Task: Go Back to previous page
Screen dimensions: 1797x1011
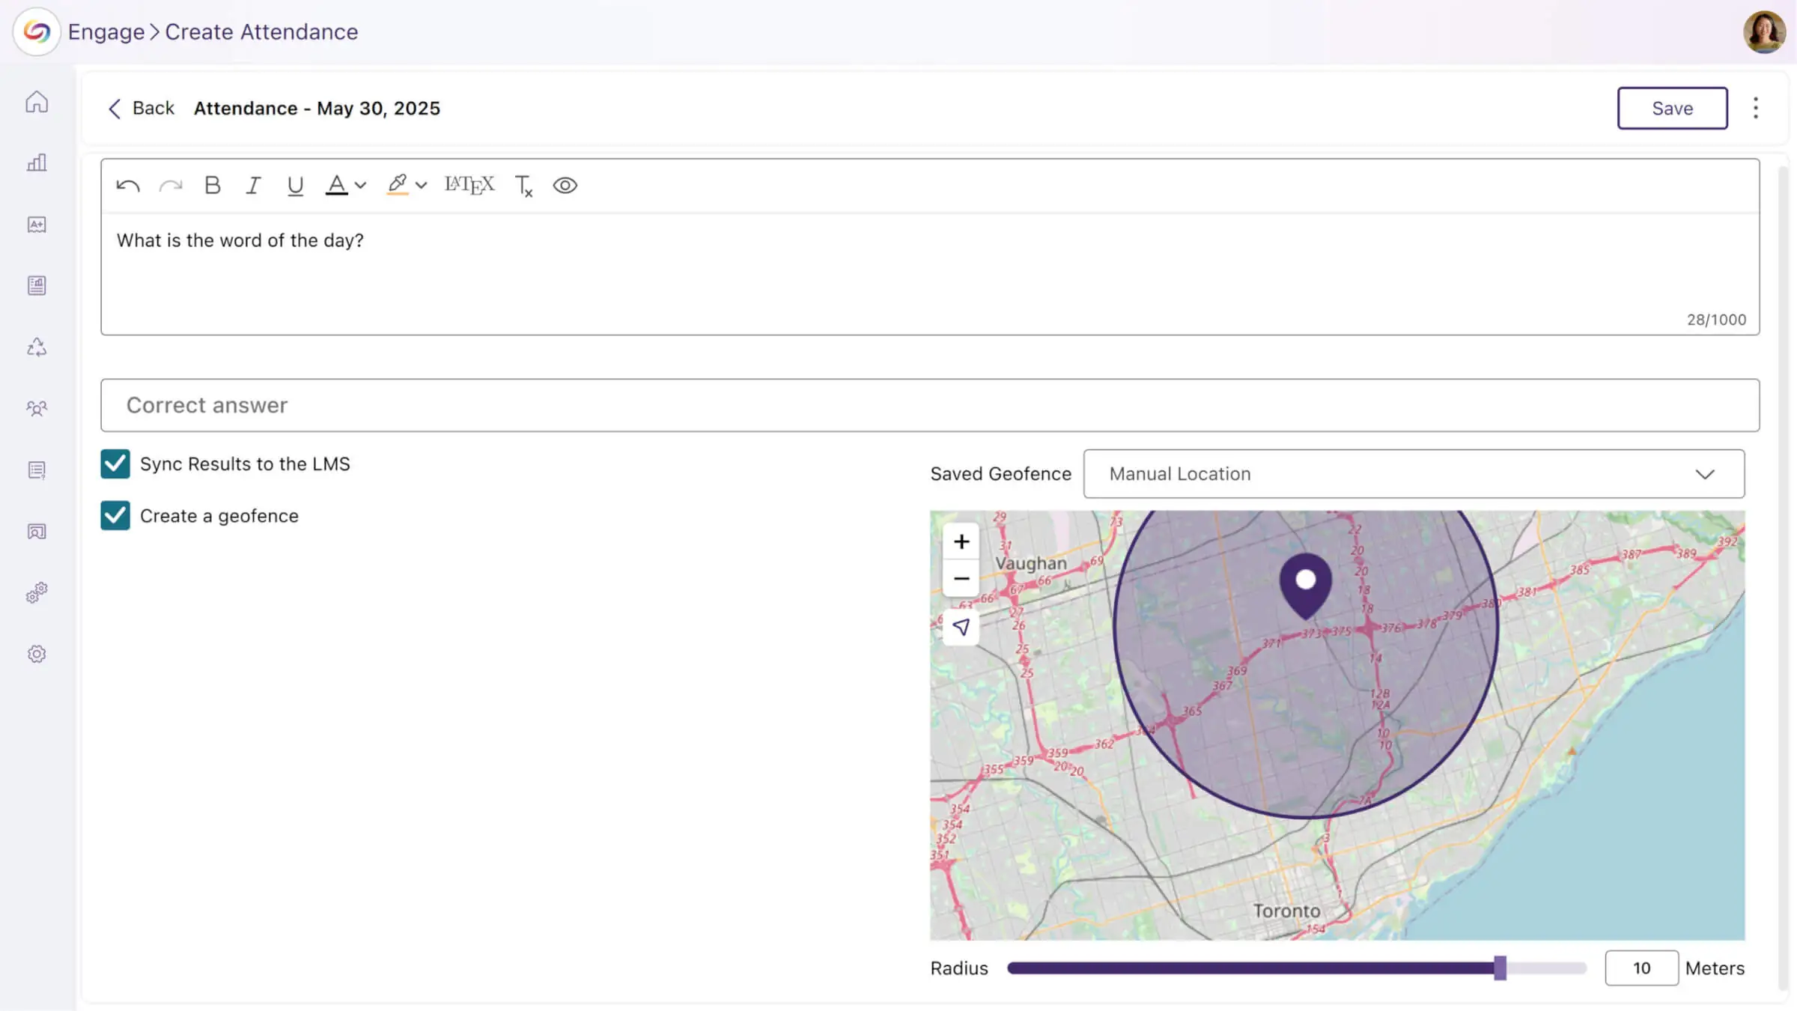Action: (x=140, y=109)
